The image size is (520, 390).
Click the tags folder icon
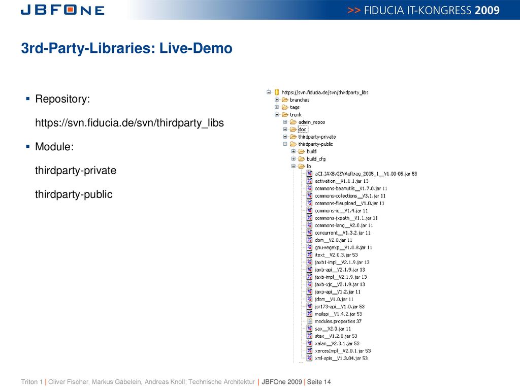click(x=285, y=107)
